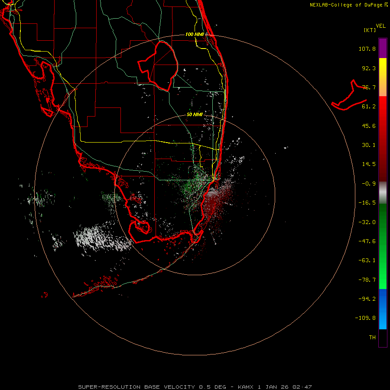This screenshot has height=390, width=390.
Task: Click the Grand Bahama island outline
Action: [349, 95]
